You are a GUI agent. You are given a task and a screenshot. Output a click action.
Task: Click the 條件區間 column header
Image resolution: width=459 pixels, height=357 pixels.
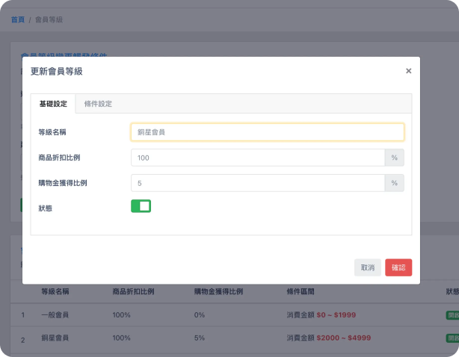point(303,292)
